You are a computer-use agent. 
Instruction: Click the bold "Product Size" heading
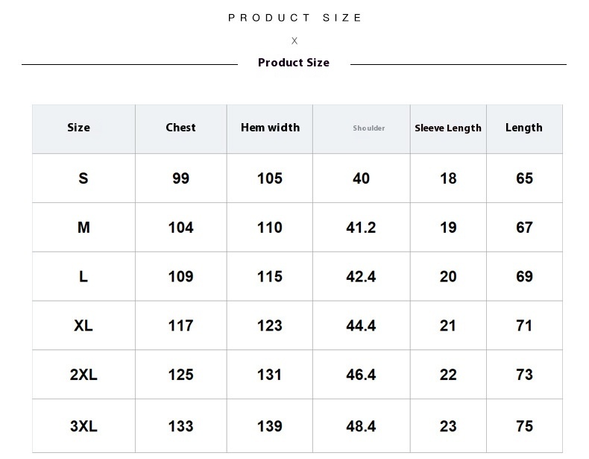click(294, 63)
